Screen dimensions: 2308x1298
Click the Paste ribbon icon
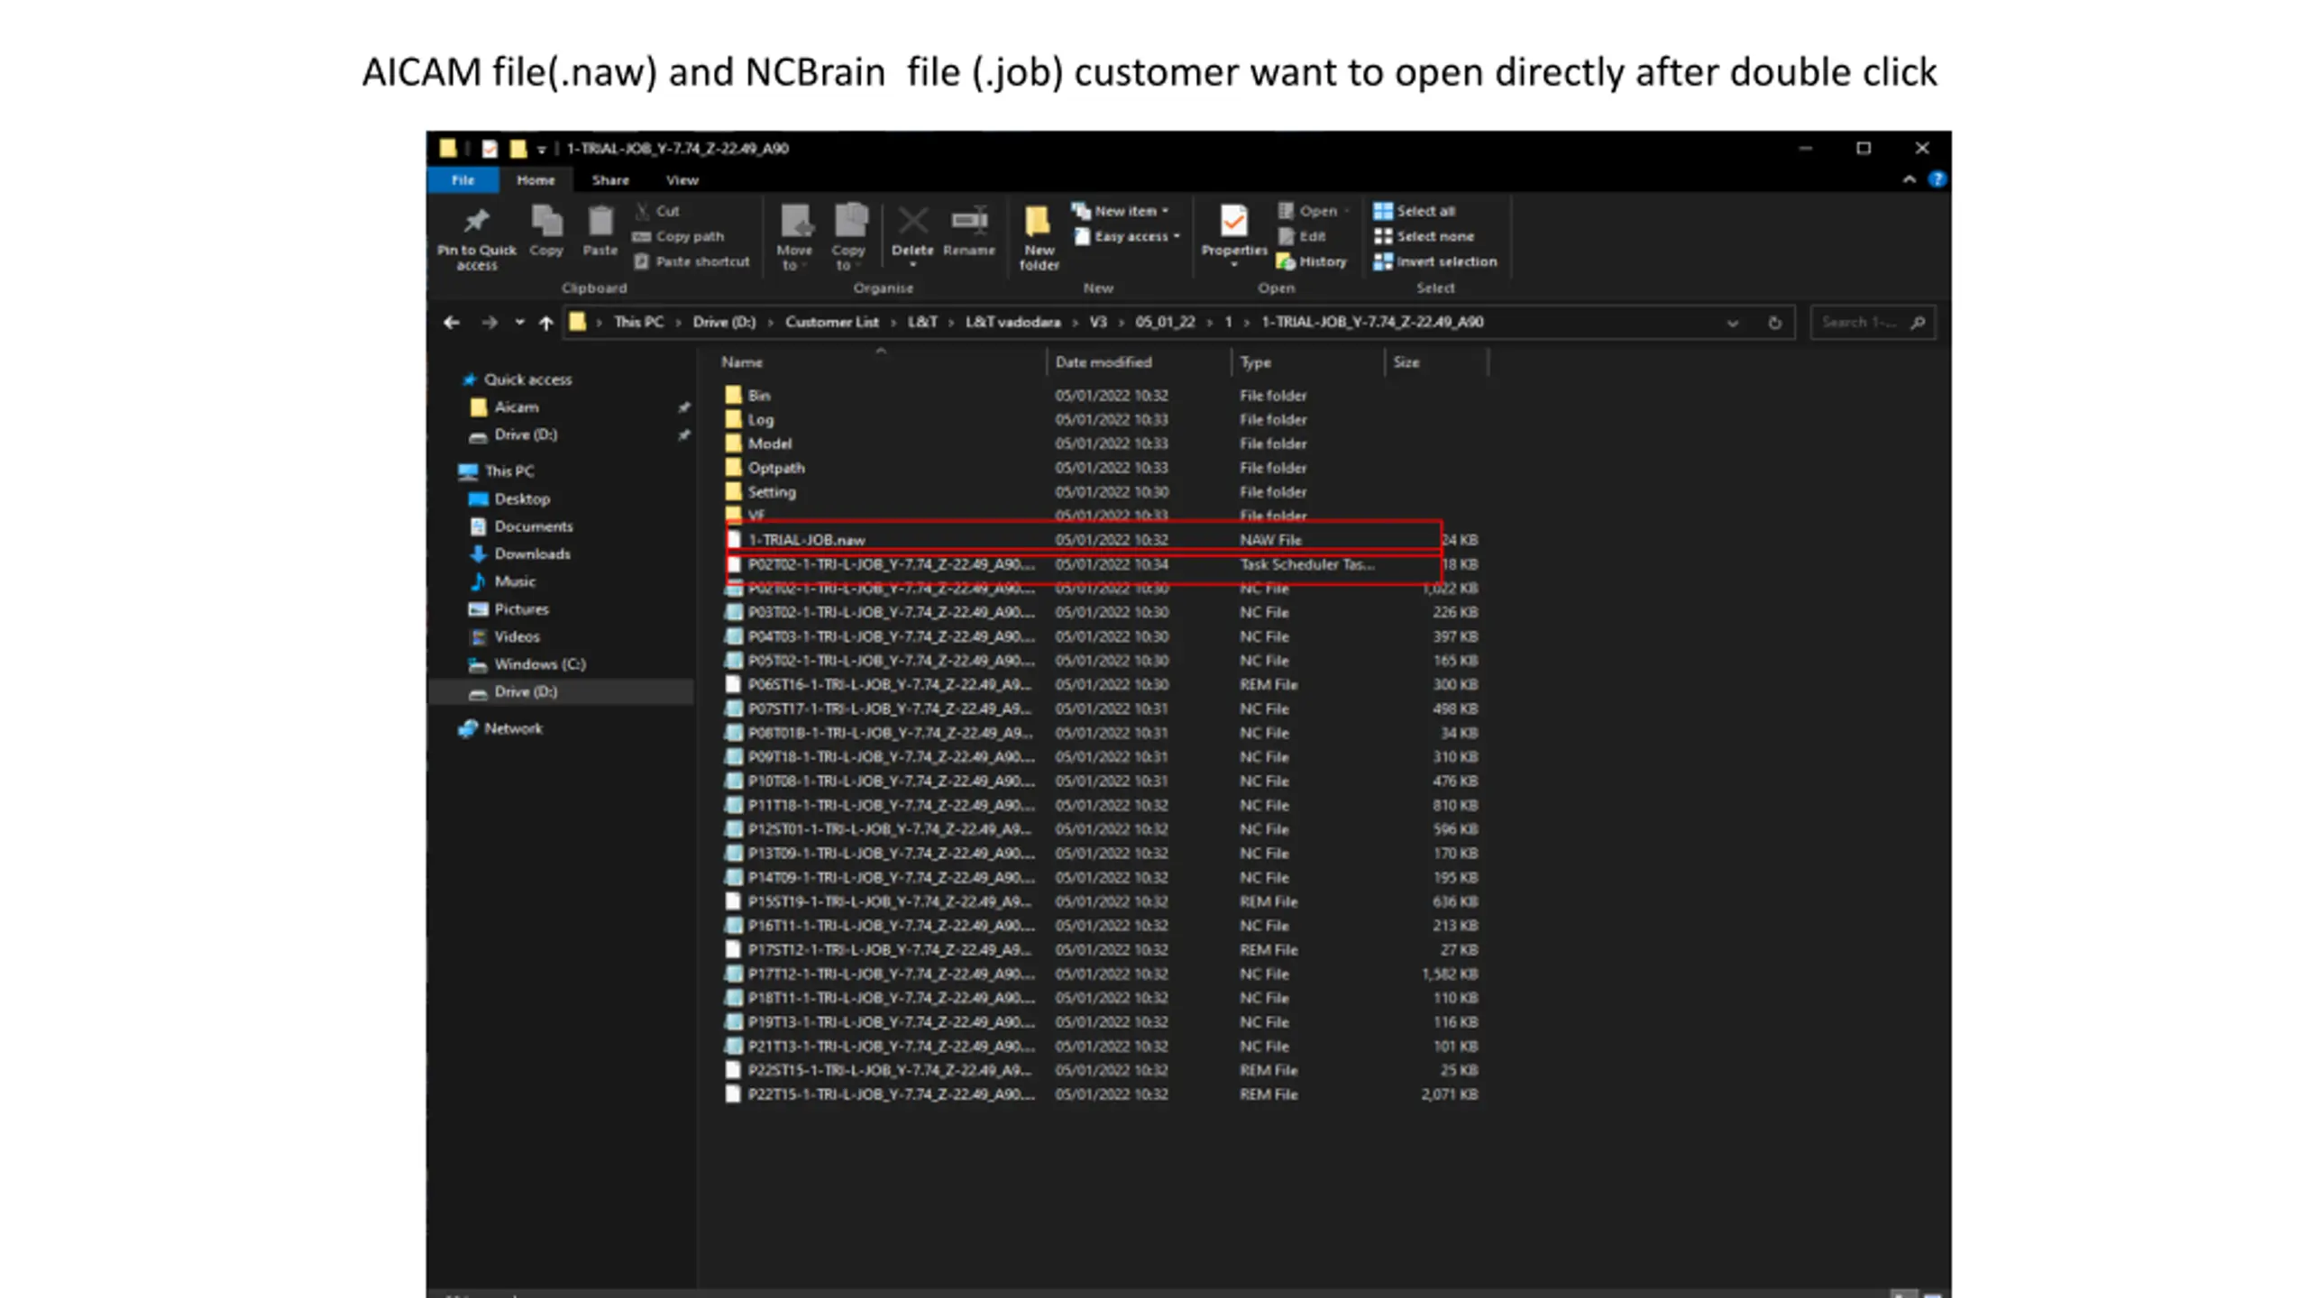(x=600, y=231)
